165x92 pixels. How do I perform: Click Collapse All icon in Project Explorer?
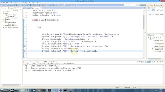[x=13, y=10]
